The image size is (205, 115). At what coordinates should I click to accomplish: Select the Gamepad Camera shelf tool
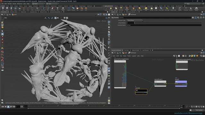click(196, 9)
